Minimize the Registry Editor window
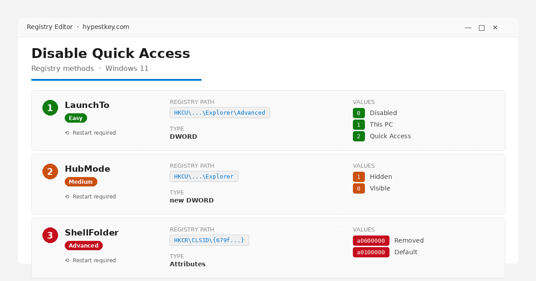Image resolution: width=536 pixels, height=281 pixels. pyautogui.click(x=468, y=28)
